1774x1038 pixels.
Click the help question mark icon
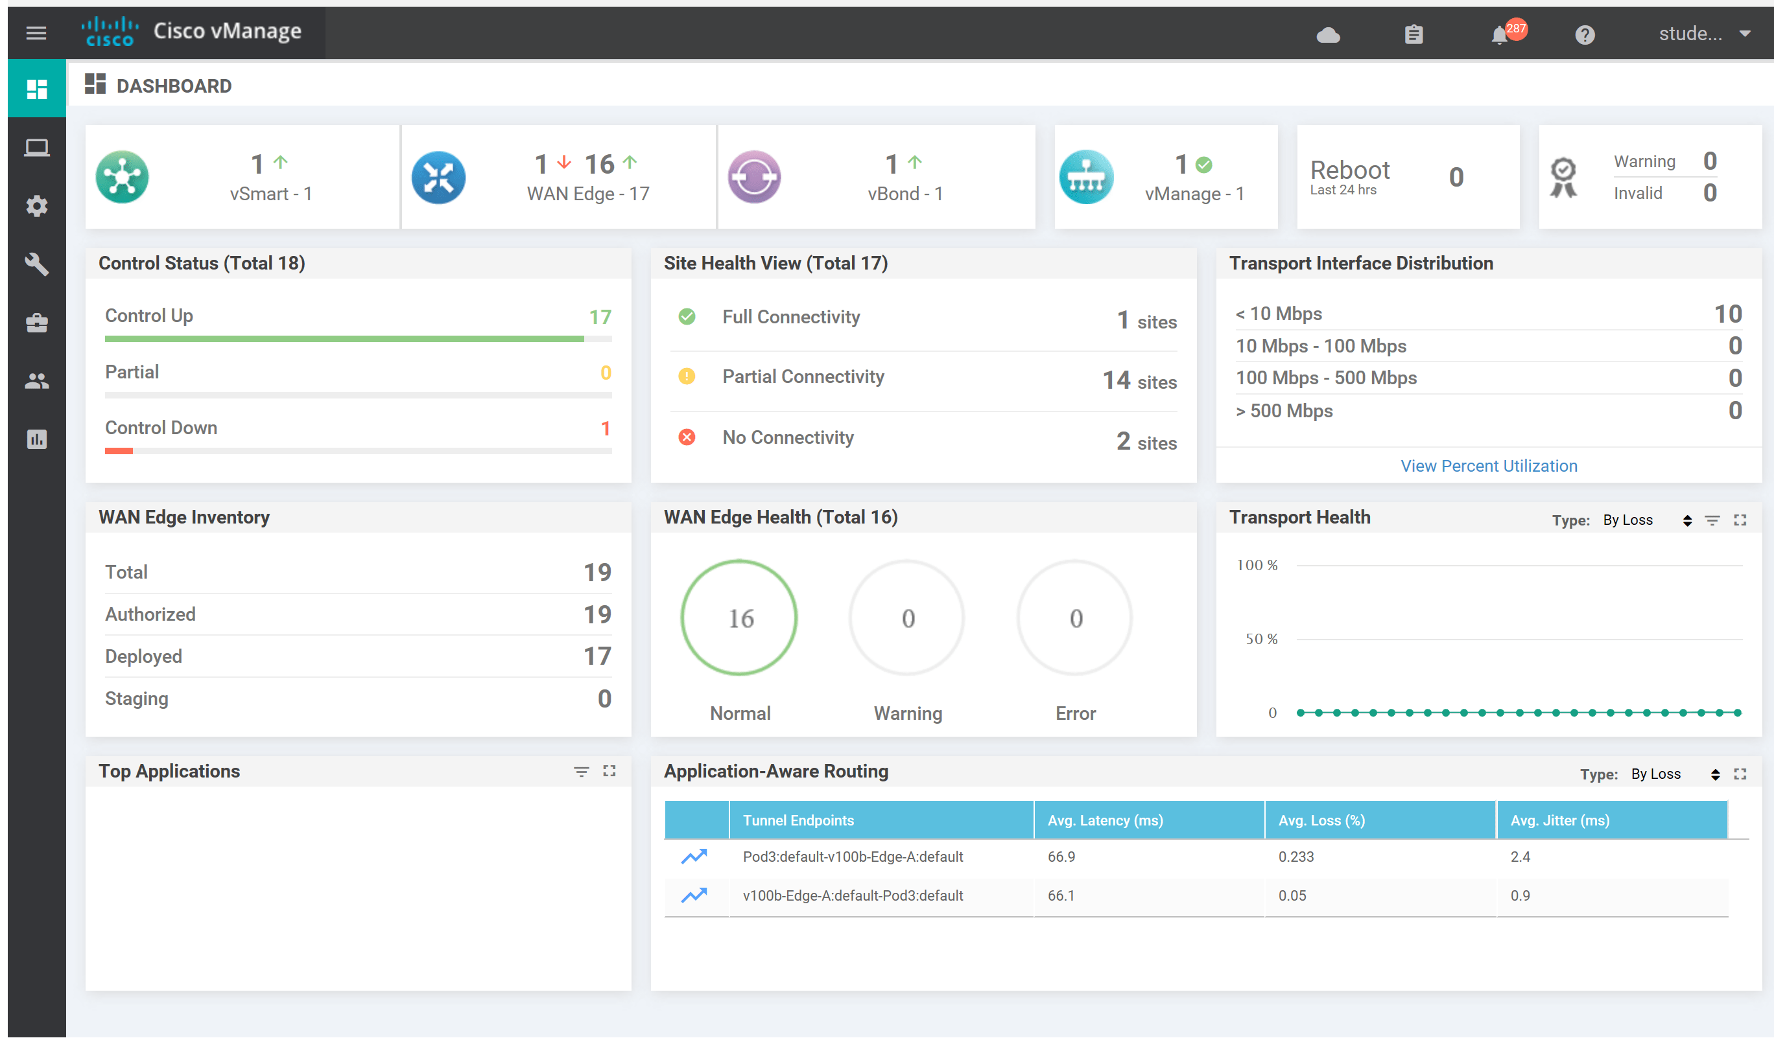click(x=1584, y=35)
